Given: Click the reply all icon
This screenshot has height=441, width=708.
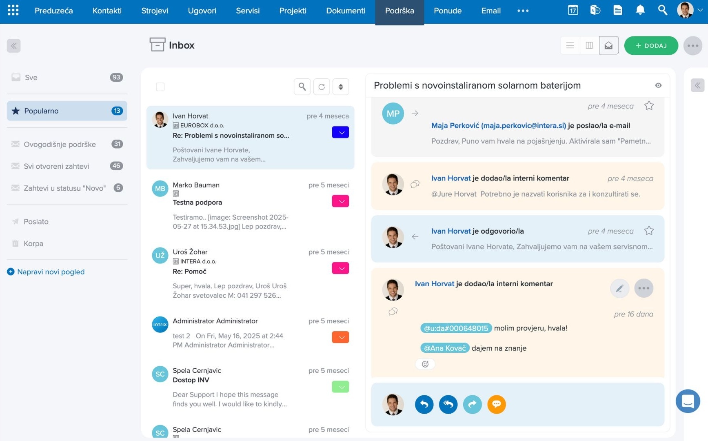Looking at the screenshot, I should tap(448, 404).
